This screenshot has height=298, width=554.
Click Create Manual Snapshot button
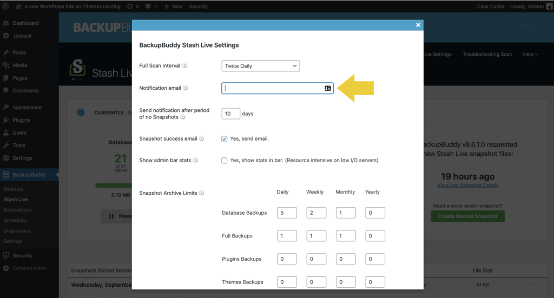click(x=468, y=216)
